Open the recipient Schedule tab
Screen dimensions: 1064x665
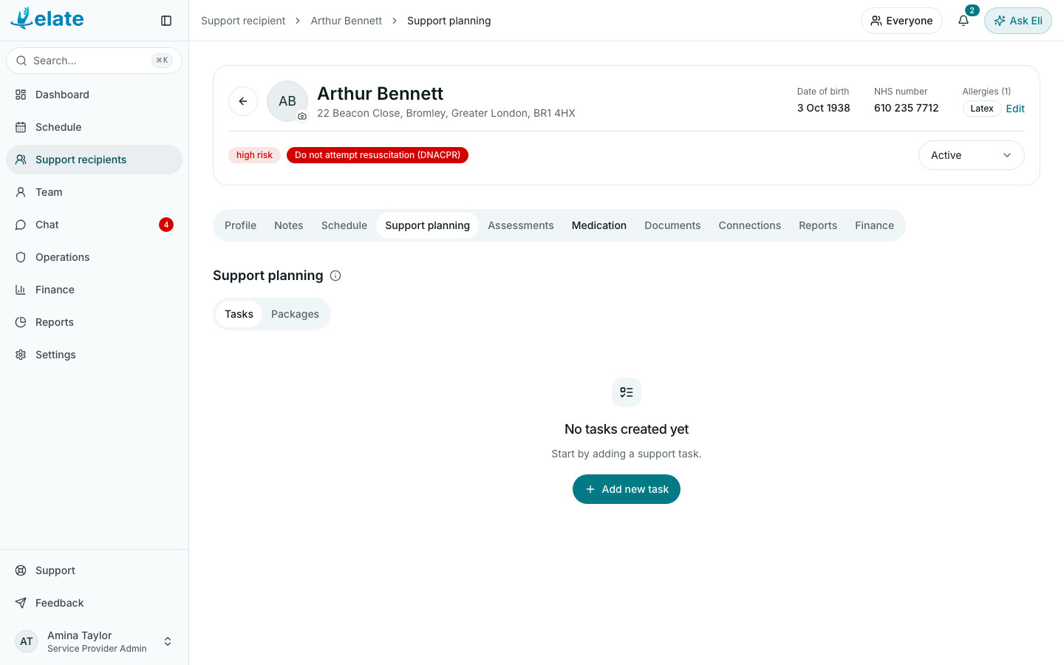[344, 225]
